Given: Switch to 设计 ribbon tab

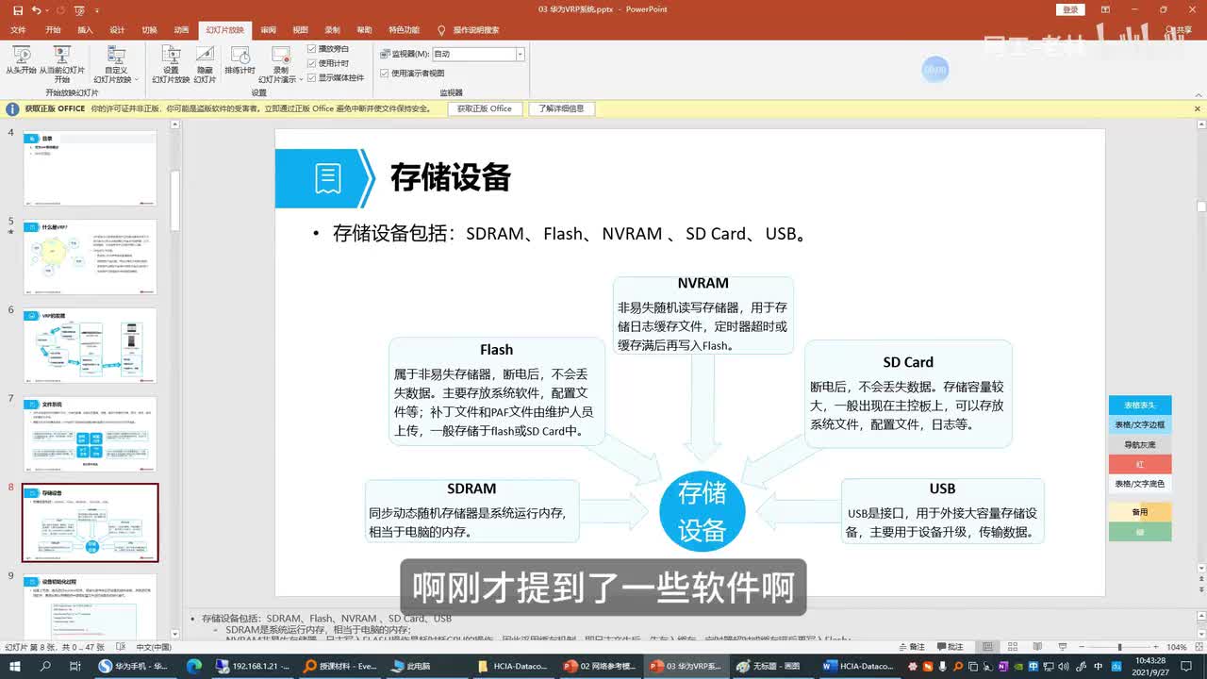Looking at the screenshot, I should point(117,30).
